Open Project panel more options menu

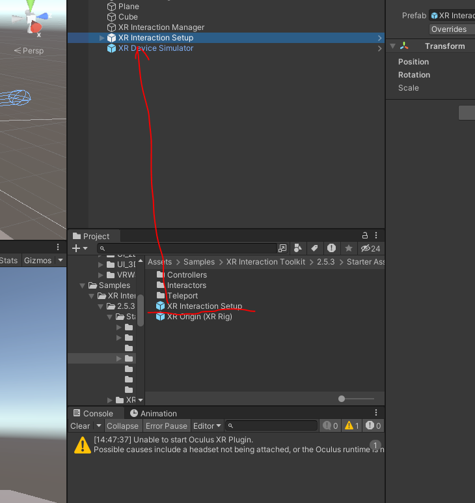coord(376,235)
